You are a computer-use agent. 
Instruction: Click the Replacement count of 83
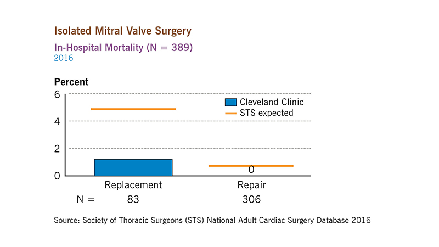[133, 199]
